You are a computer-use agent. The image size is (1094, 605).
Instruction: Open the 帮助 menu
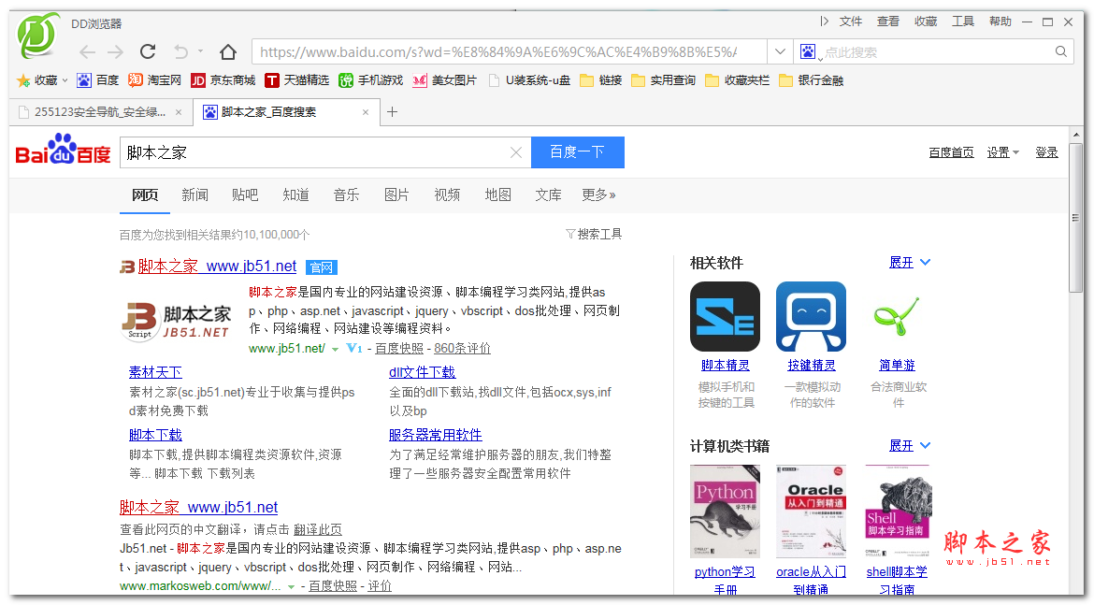(x=1000, y=22)
